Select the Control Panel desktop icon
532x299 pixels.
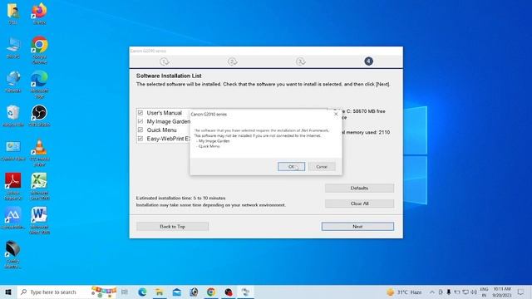coord(13,149)
